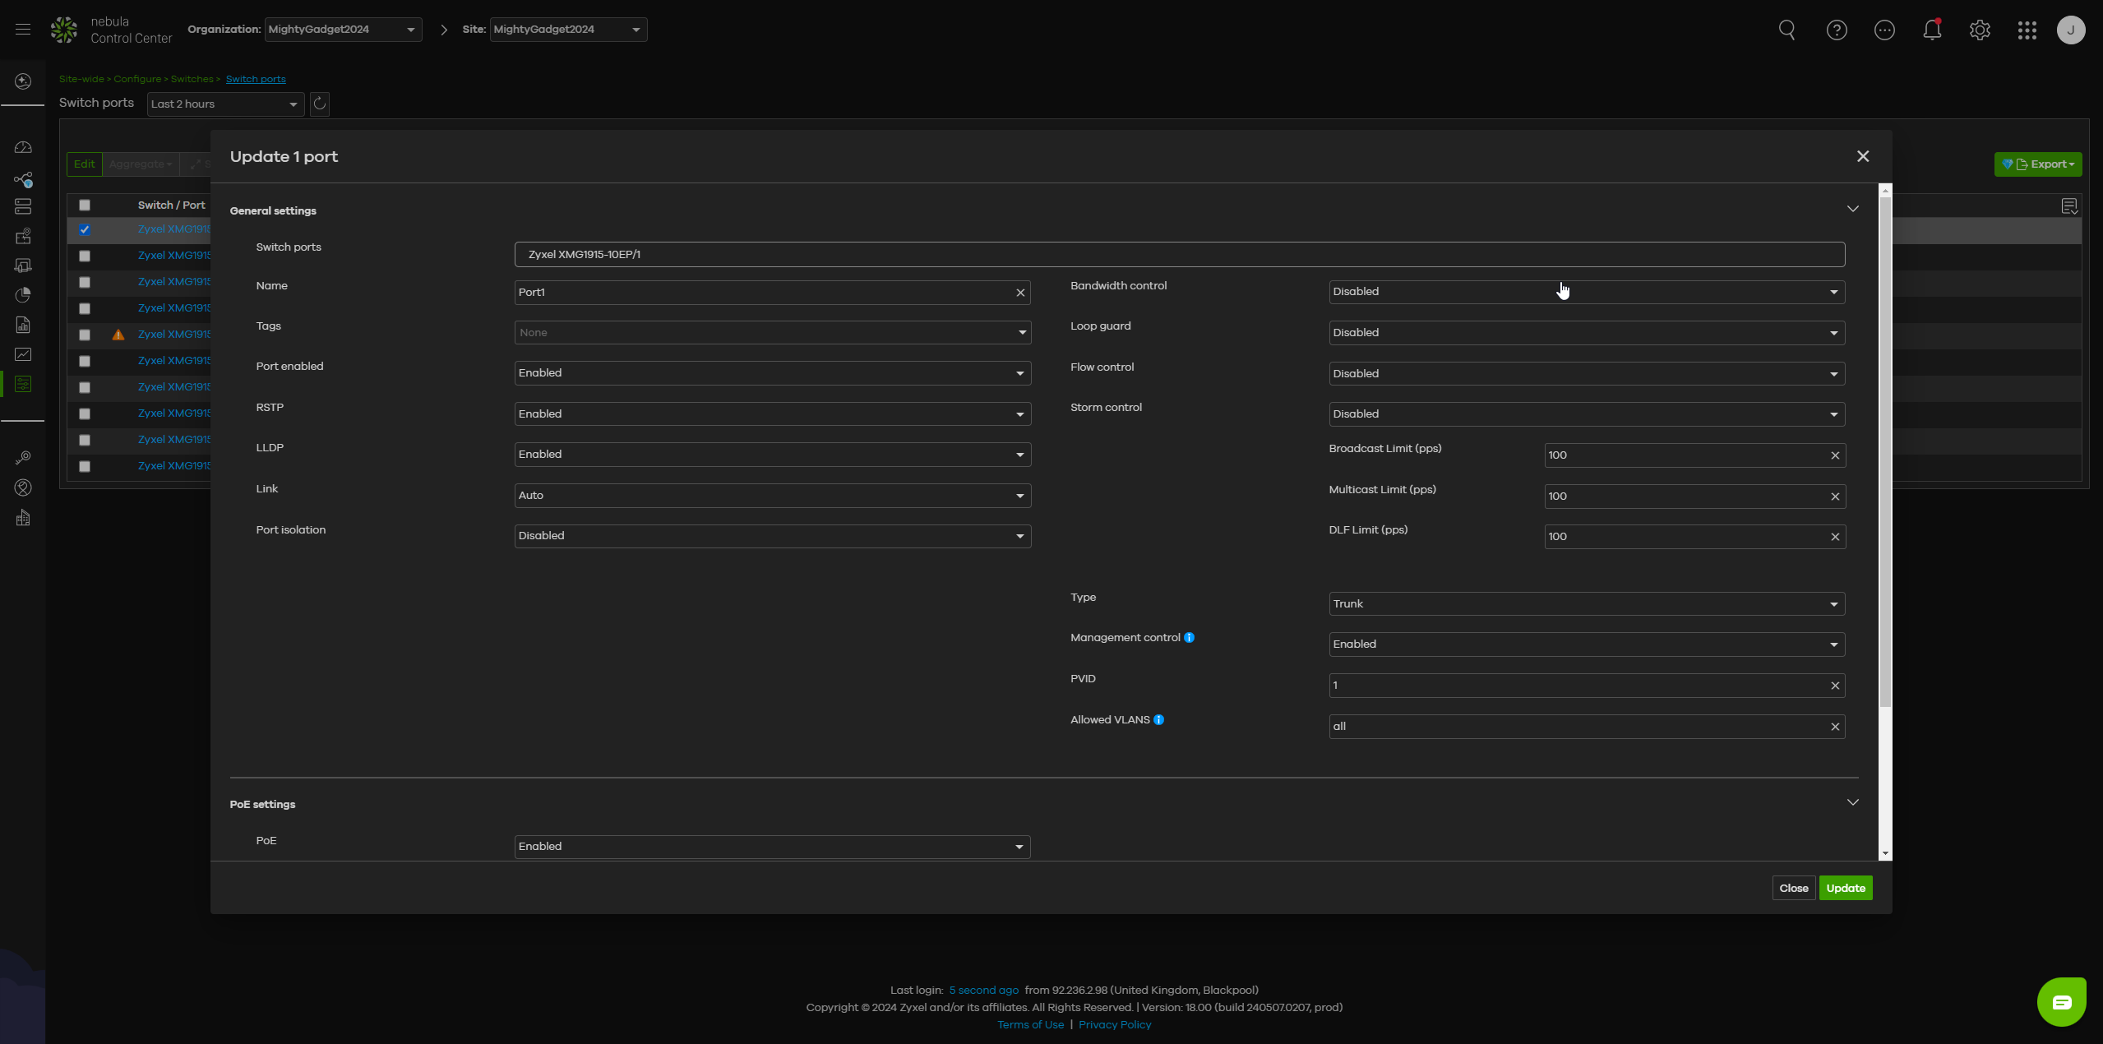Open the Type dropdown showing Trunk

[1586, 604]
